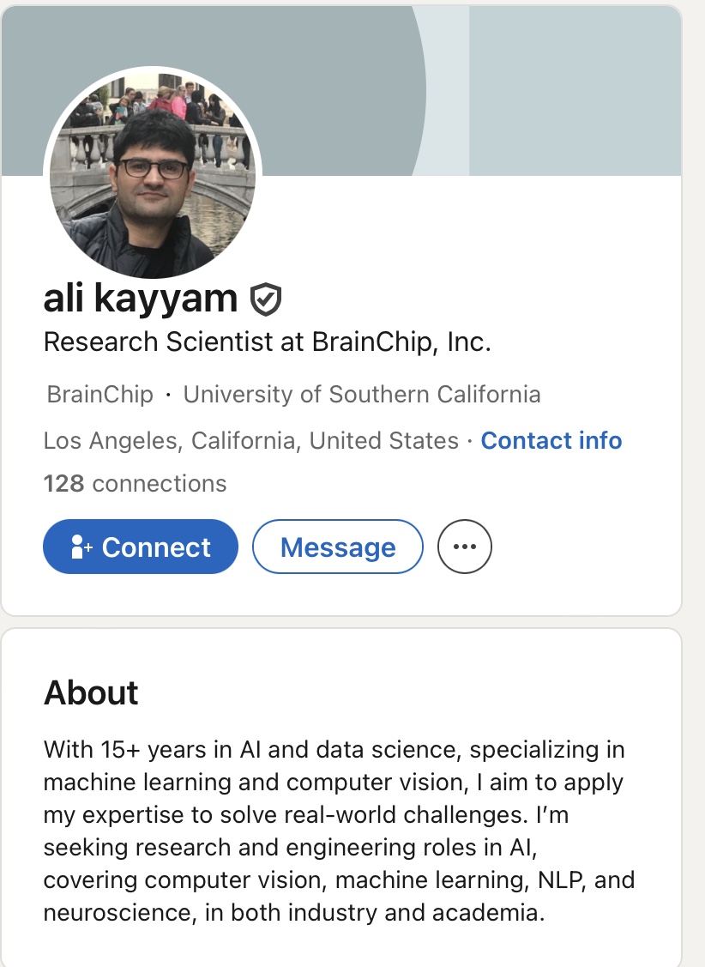The width and height of the screenshot is (705, 967).
Task: Open the Contact info link
Action: pyautogui.click(x=551, y=441)
